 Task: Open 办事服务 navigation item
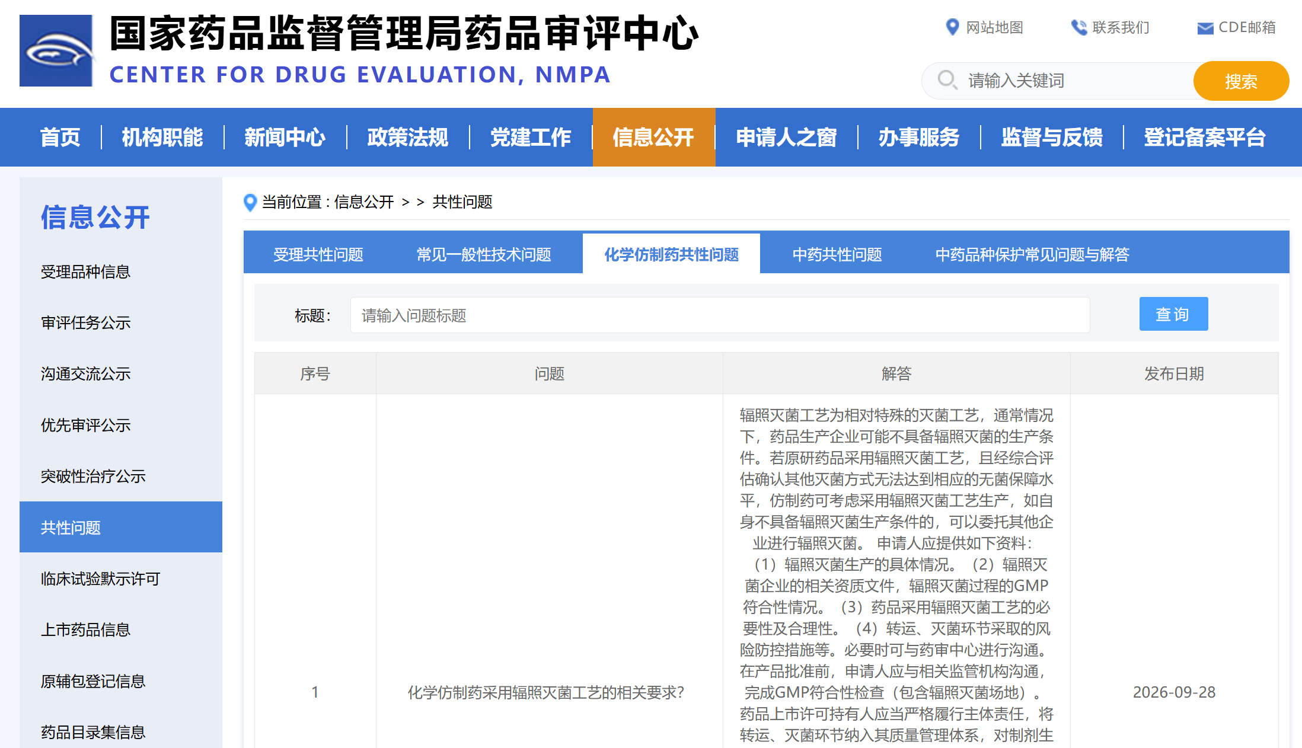tap(919, 138)
